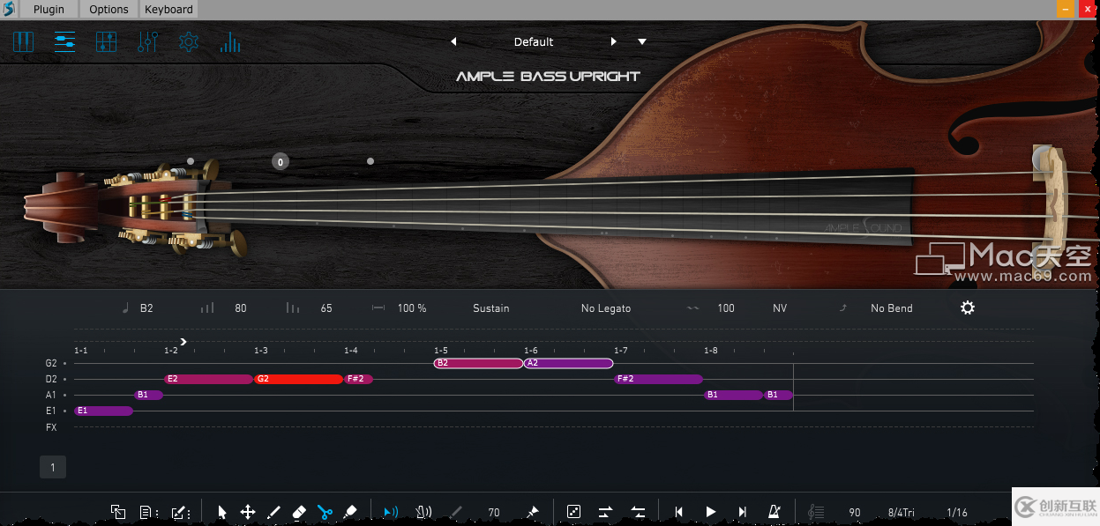Screen dimensions: 1100x526
Task: Open the No Bend option selector
Action: point(891,308)
